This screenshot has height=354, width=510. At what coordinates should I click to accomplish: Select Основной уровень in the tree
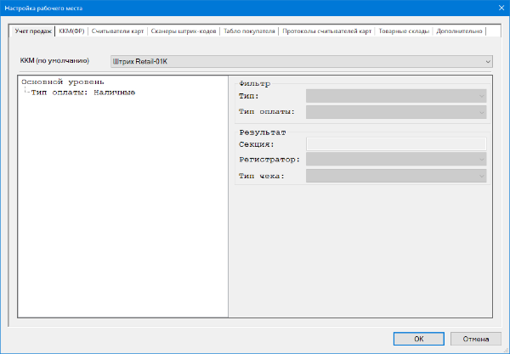tap(62, 82)
